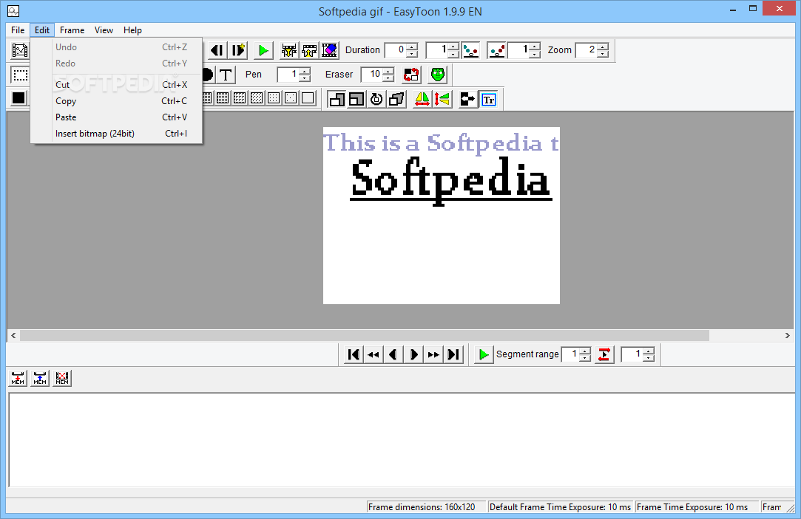Rewind frames with double-left arrows

pos(374,354)
